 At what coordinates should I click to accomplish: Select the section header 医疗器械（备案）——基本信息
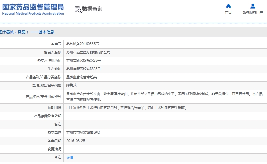[27, 32]
